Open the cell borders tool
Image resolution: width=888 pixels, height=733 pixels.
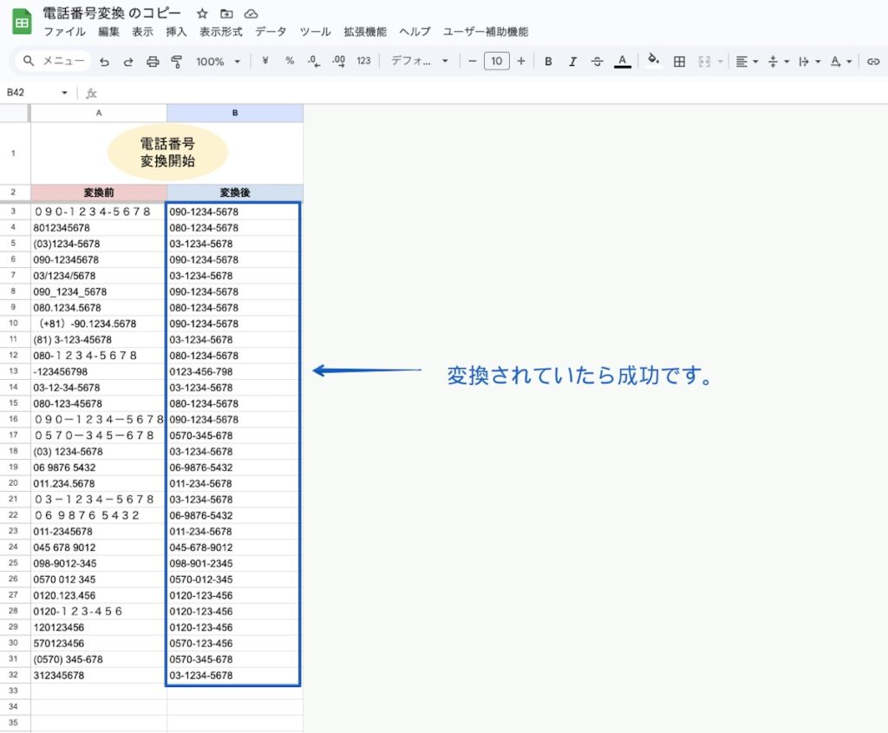(x=679, y=62)
